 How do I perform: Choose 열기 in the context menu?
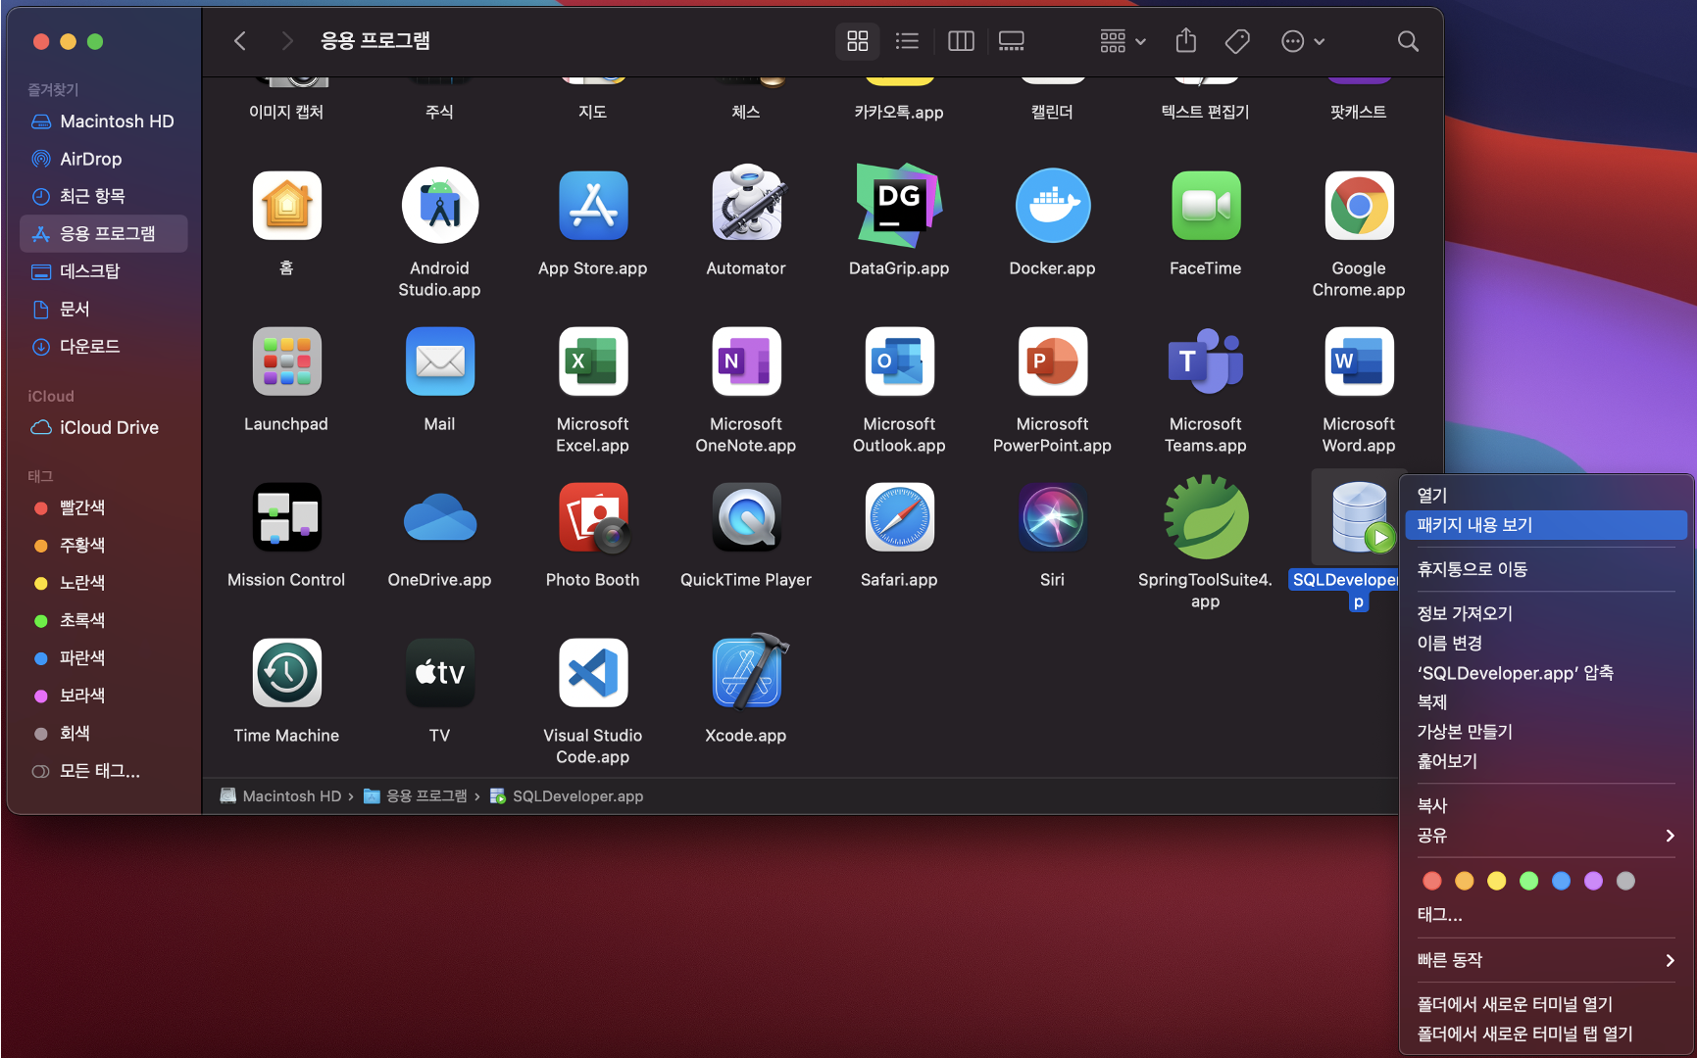pyautogui.click(x=1546, y=496)
